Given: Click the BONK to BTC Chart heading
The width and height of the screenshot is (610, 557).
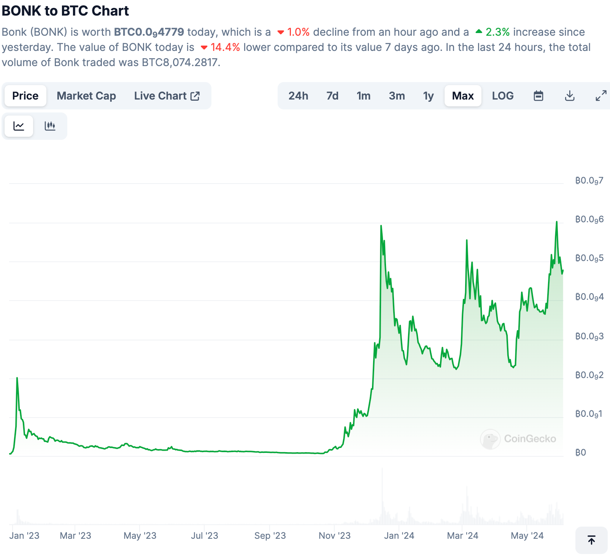Looking at the screenshot, I should point(65,11).
